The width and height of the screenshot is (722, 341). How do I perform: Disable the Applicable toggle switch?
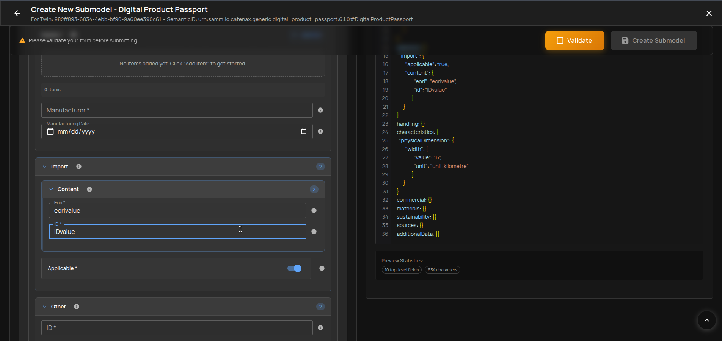[294, 268]
